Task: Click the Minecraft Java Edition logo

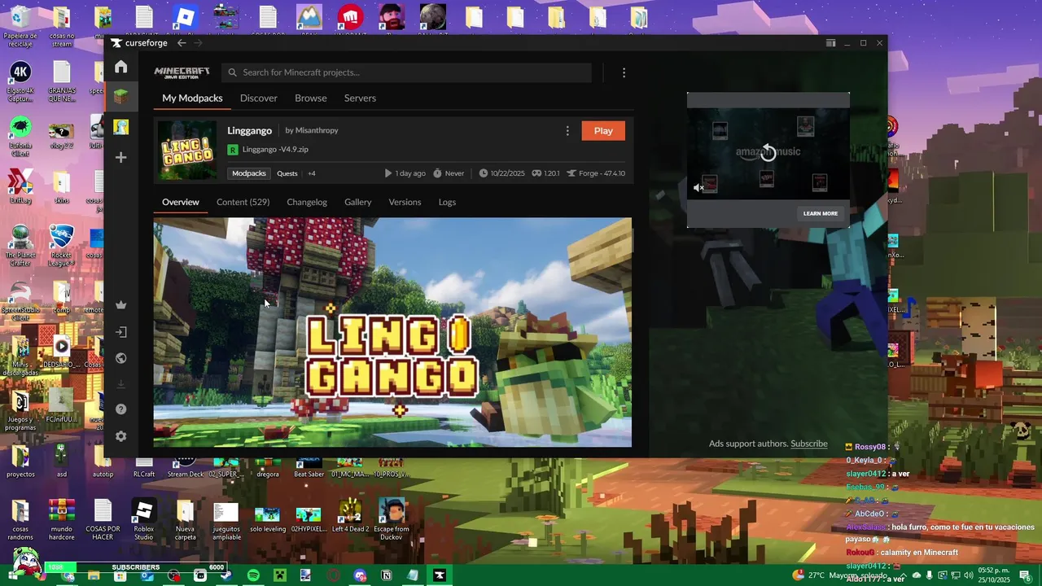Action: 182,72
